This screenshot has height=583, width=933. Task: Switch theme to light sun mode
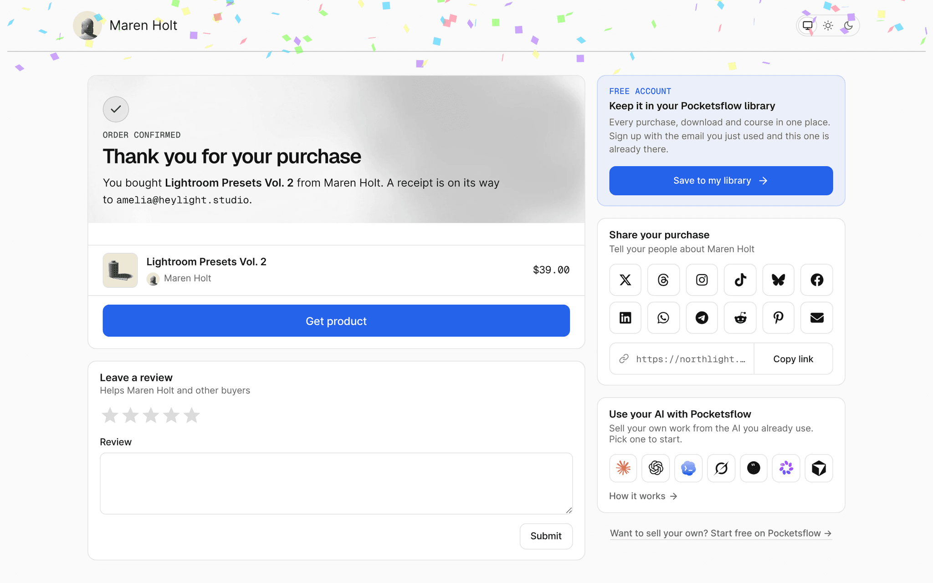[828, 26]
